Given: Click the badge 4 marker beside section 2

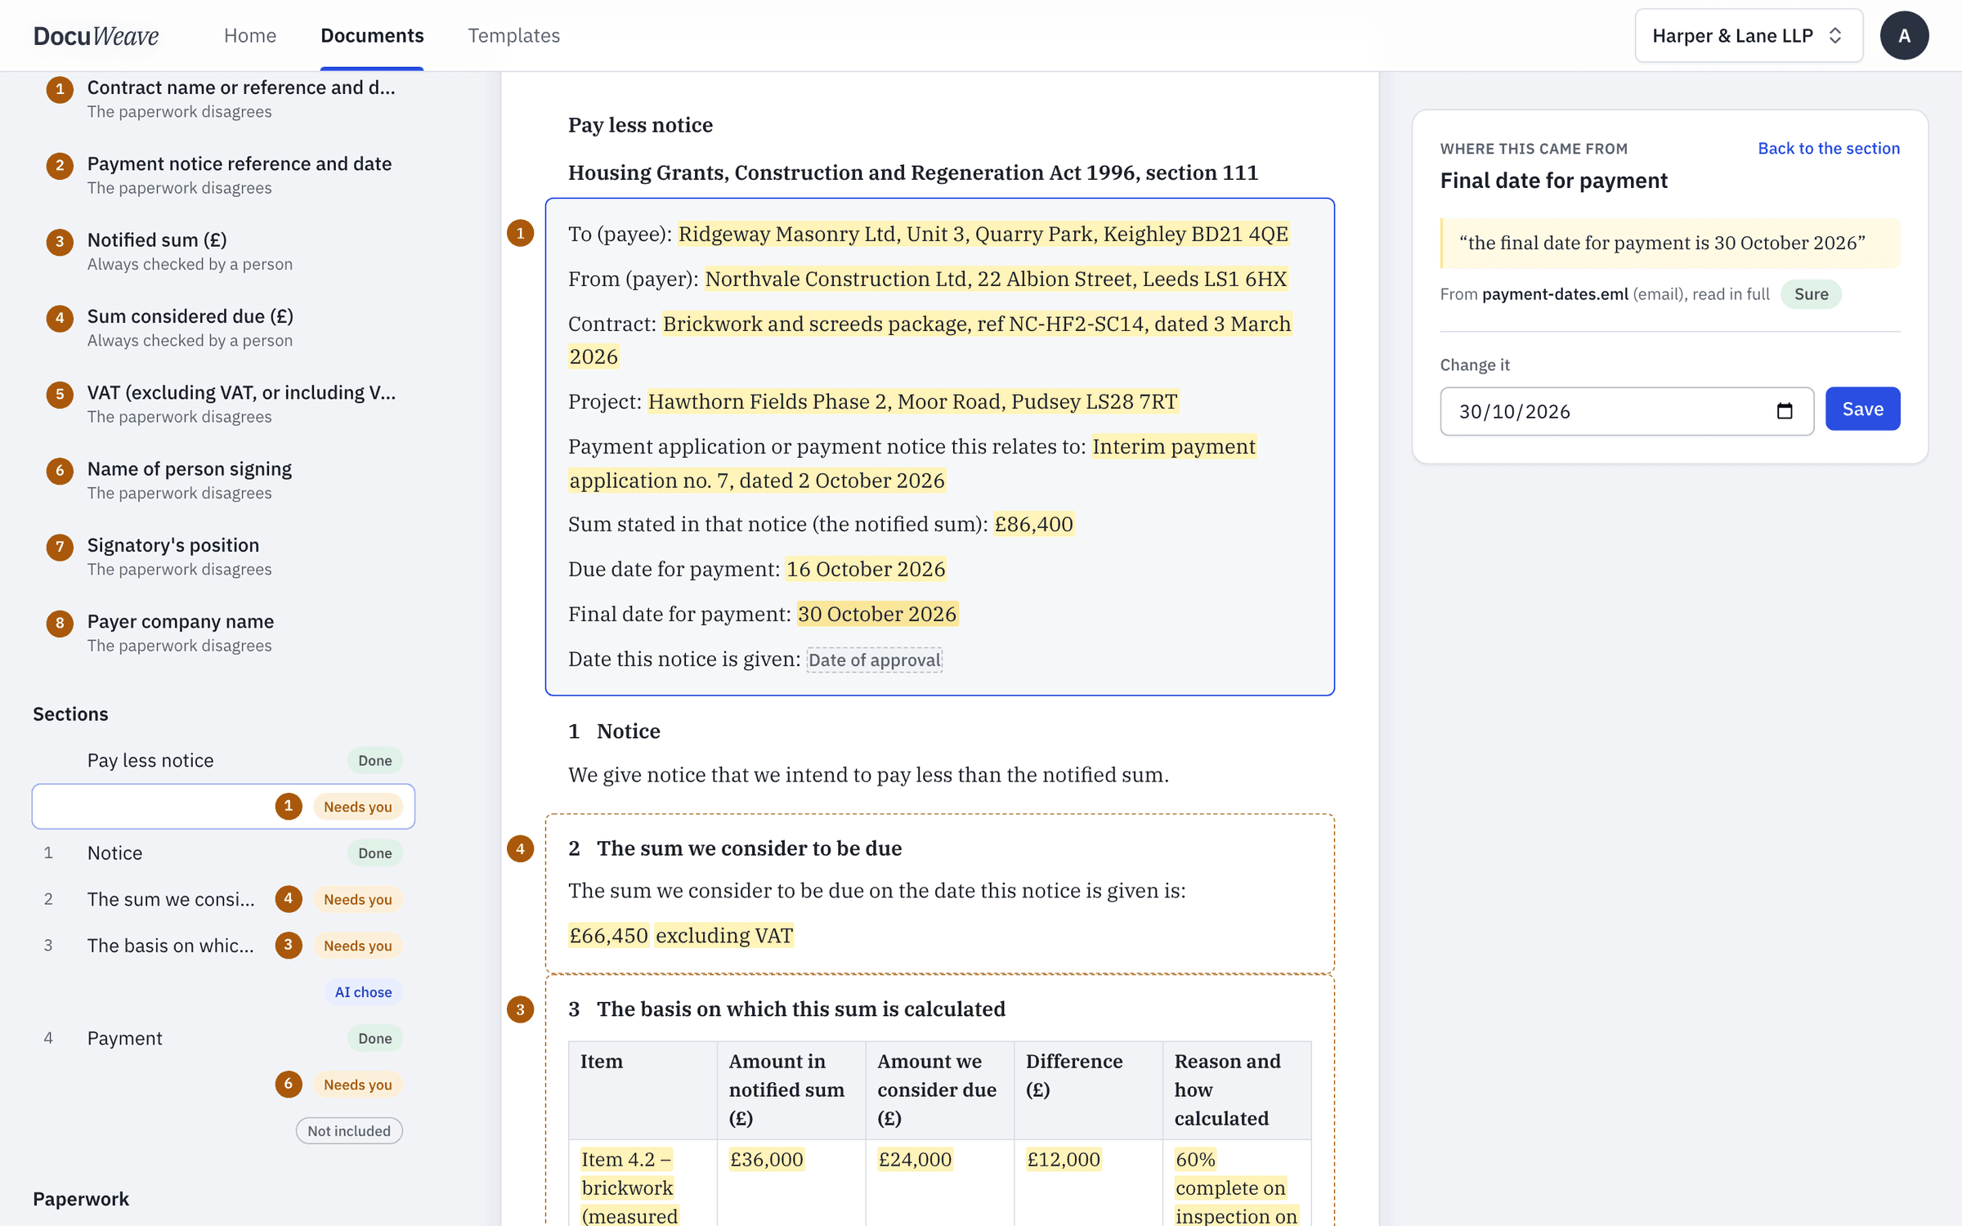Looking at the screenshot, I should click(520, 848).
